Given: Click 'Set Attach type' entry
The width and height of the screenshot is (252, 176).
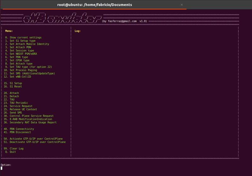Looking at the screenshot, I should (19, 64).
